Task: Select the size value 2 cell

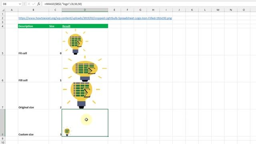Action: click(55, 96)
